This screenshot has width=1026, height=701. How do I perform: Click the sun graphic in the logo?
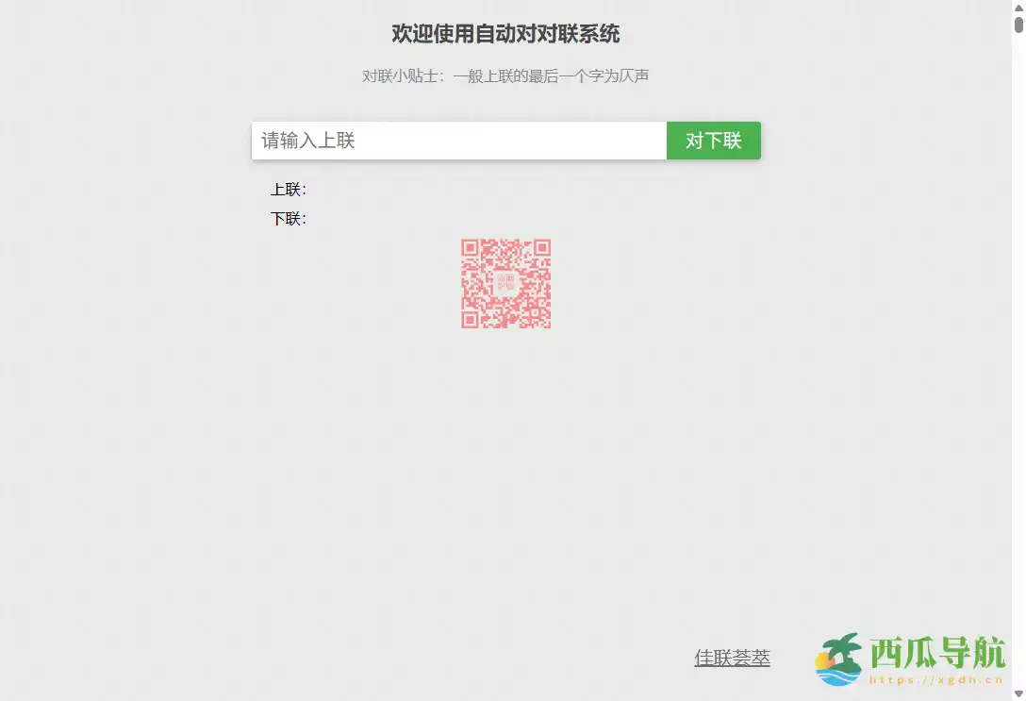click(x=823, y=660)
